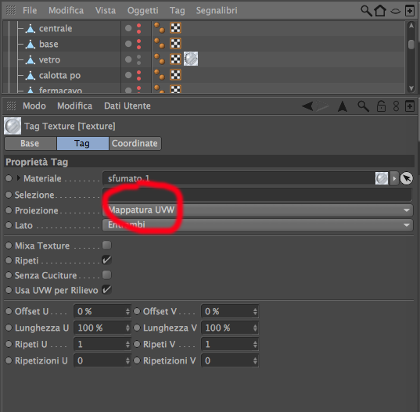Click the Lunghezza V value field
420x412 pixels.
(229, 328)
